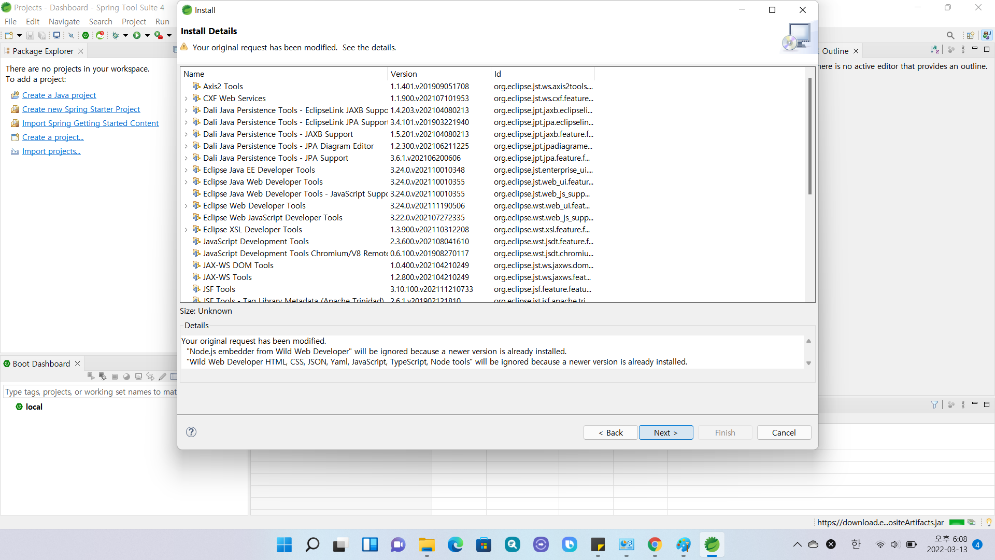Click the New wizard toolbar icon
Screen dimensions: 995x560
[x=9, y=35]
